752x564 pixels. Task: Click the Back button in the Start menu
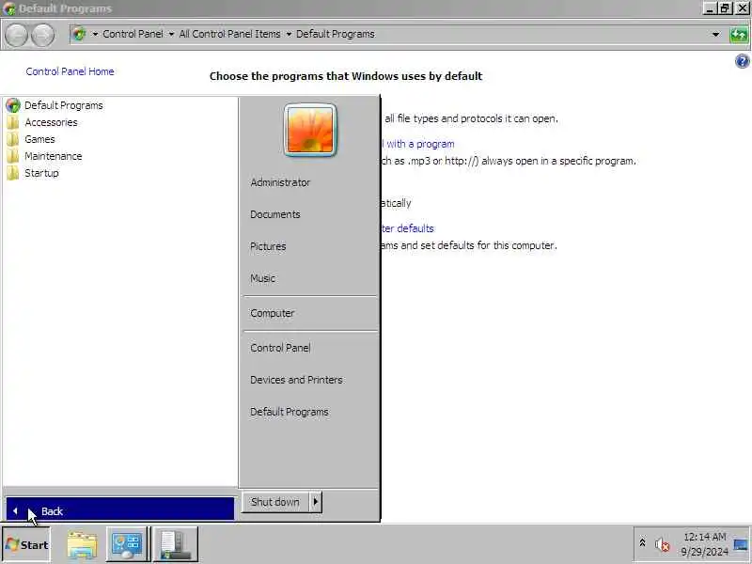[120, 509]
